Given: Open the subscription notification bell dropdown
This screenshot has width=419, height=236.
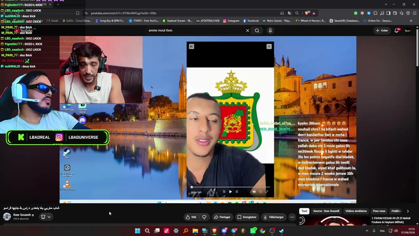Looking at the screenshot, I should (46, 217).
